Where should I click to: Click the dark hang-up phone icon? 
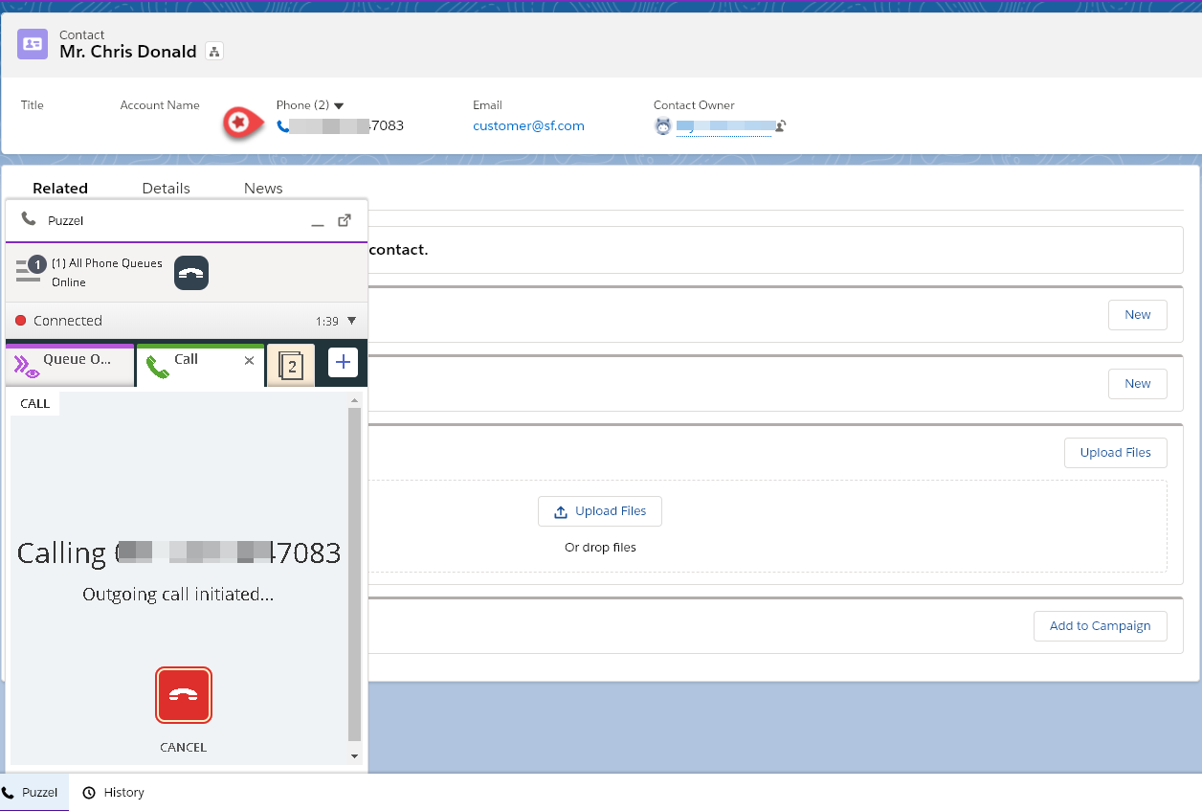point(191,273)
